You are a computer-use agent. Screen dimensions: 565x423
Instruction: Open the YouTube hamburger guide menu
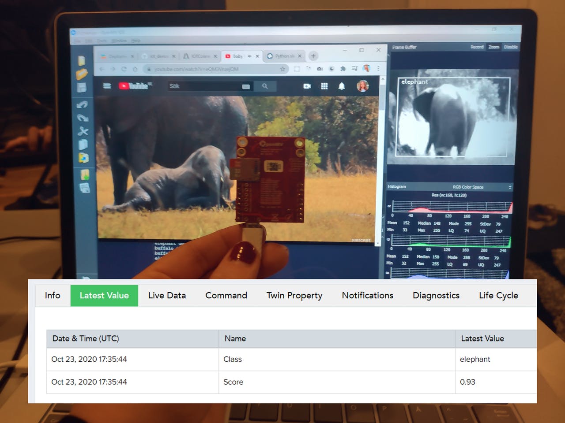pos(107,86)
